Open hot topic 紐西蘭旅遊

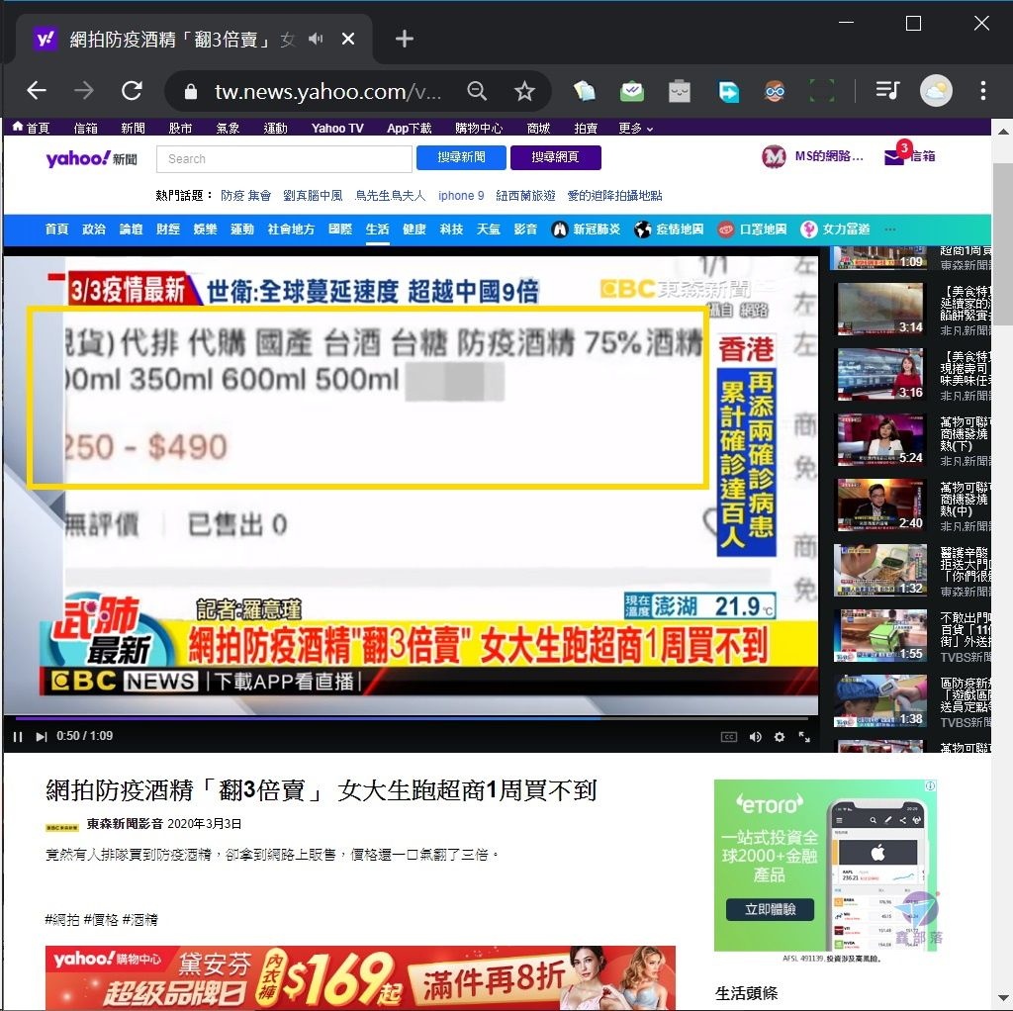525,196
